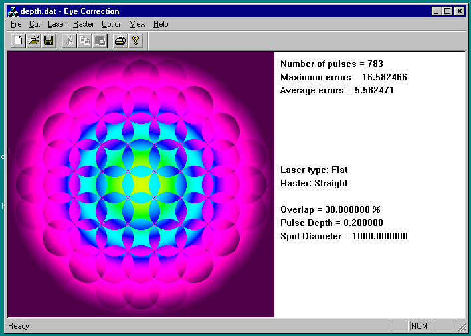
Task: Create a new document with New icon
Action: tap(18, 40)
